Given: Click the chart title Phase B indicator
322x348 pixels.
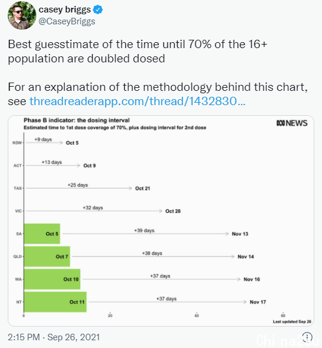Looking at the screenshot, I should pos(77,121).
